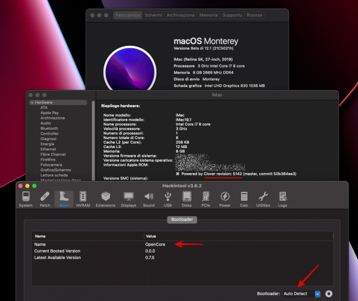Select Bluetooth in the hardware sidebar
This screenshot has height=301, width=358.
tap(49, 128)
